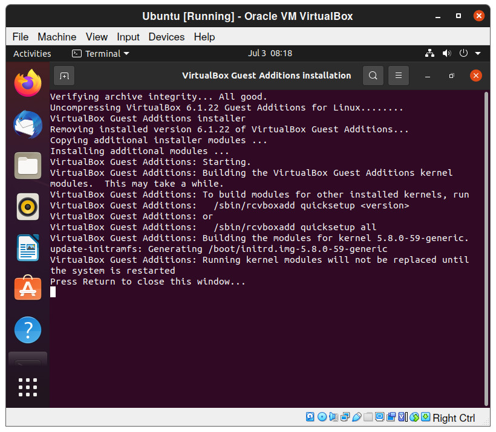Open the Devices menu
The image size is (496, 432).
tap(166, 37)
